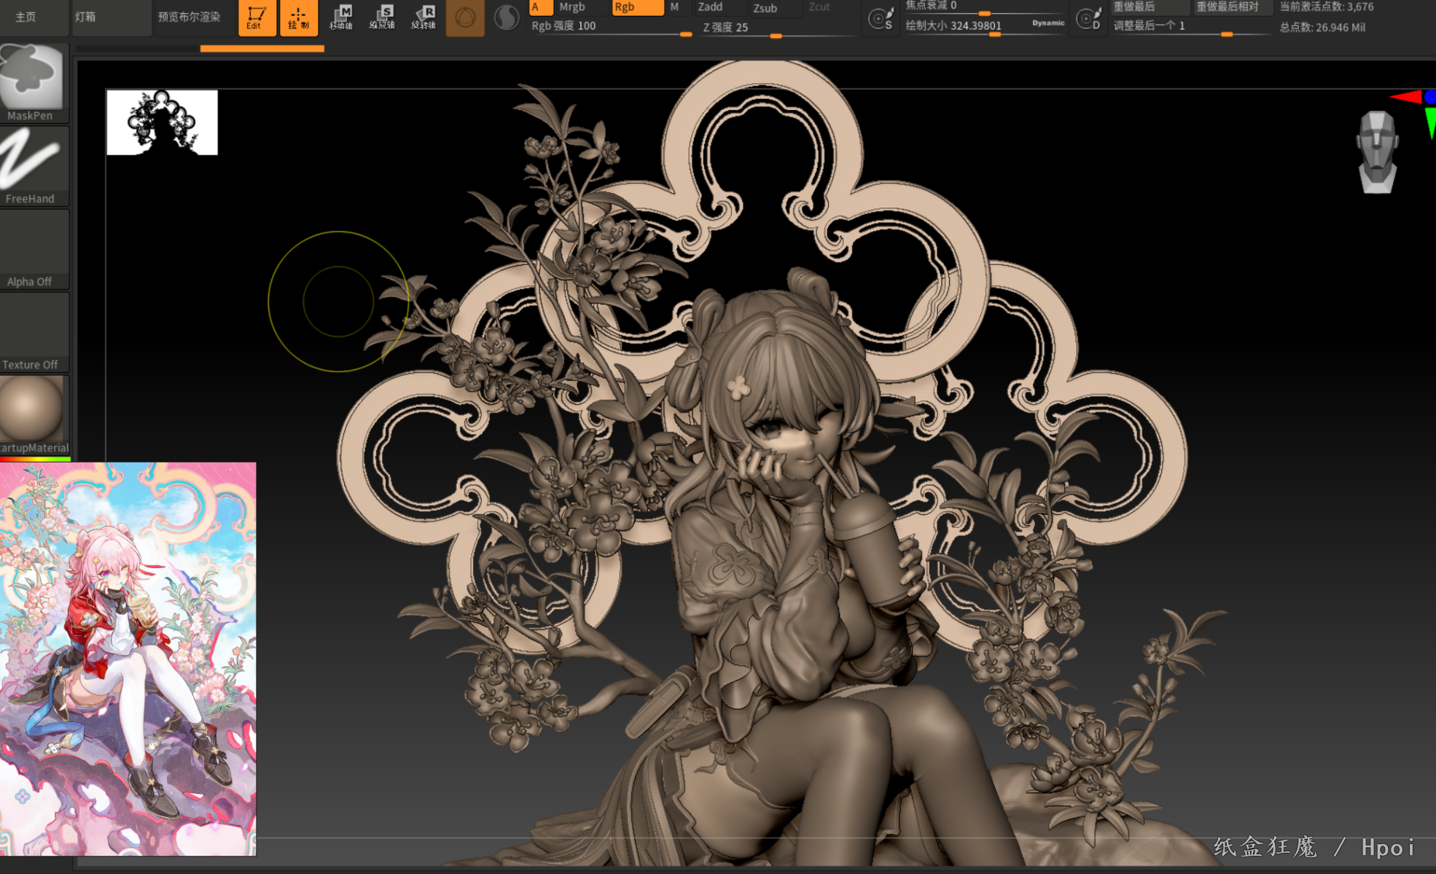Open the Alpha Off picker

[33, 249]
